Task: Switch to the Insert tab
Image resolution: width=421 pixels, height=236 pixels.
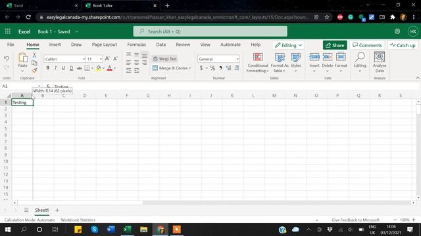Action: (55, 45)
